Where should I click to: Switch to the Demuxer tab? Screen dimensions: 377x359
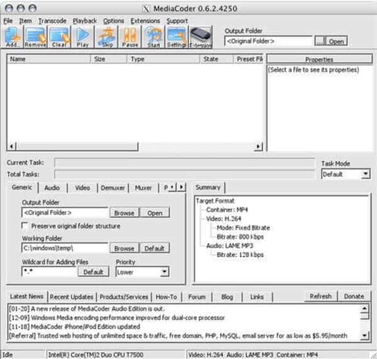112,188
